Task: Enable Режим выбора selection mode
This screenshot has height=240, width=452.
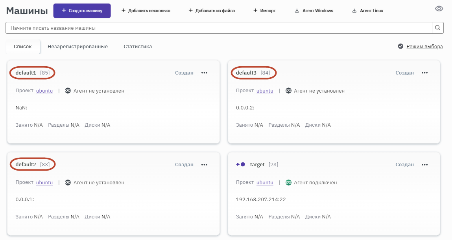Action: (420, 46)
